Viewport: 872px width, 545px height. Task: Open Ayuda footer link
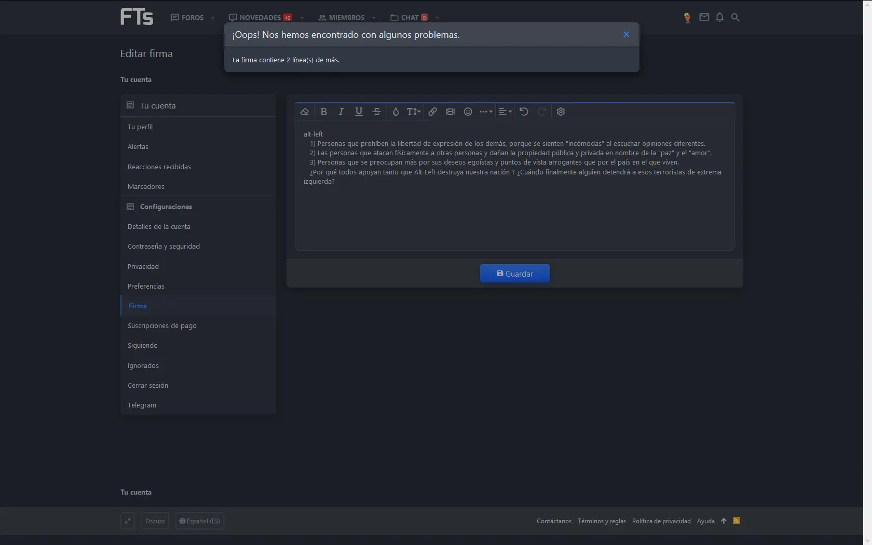pyautogui.click(x=705, y=521)
